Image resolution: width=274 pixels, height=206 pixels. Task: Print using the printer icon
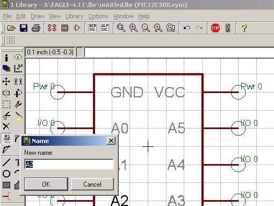tap(36, 28)
